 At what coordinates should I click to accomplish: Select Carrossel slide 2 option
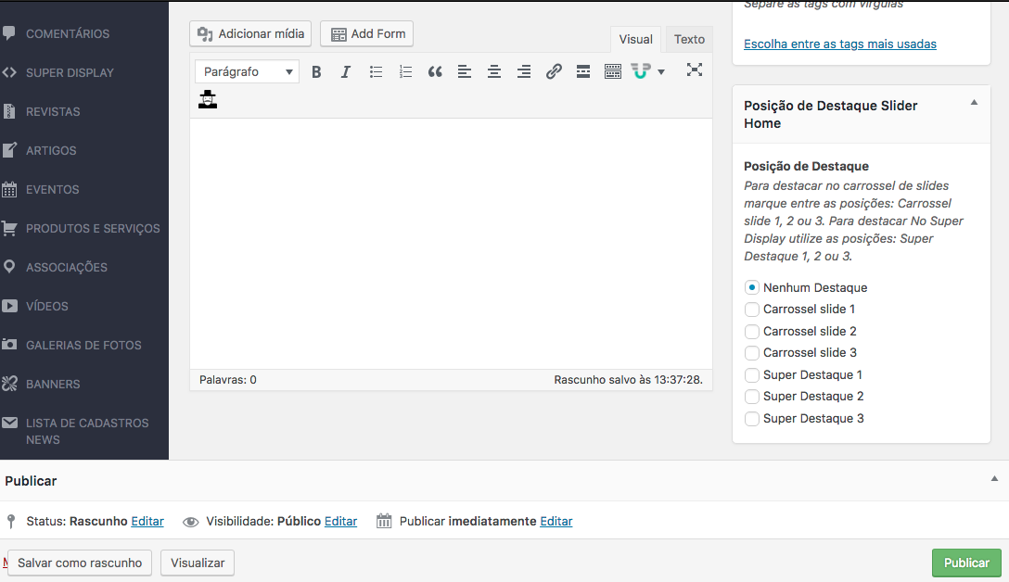click(751, 331)
